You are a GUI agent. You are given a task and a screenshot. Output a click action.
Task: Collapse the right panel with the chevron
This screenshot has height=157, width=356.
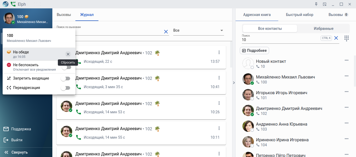(234, 83)
